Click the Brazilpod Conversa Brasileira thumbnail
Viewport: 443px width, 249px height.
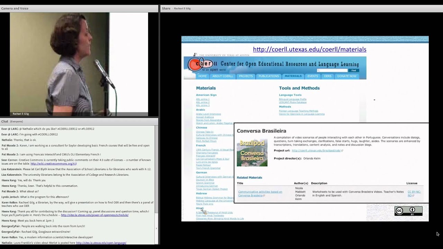[x=252, y=153]
